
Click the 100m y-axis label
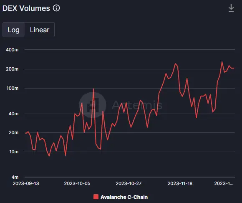[13, 88]
